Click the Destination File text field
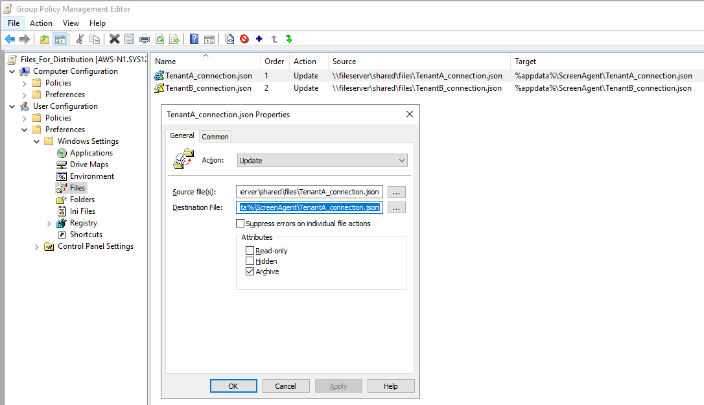Image resolution: width=704 pixels, height=405 pixels. coord(309,207)
